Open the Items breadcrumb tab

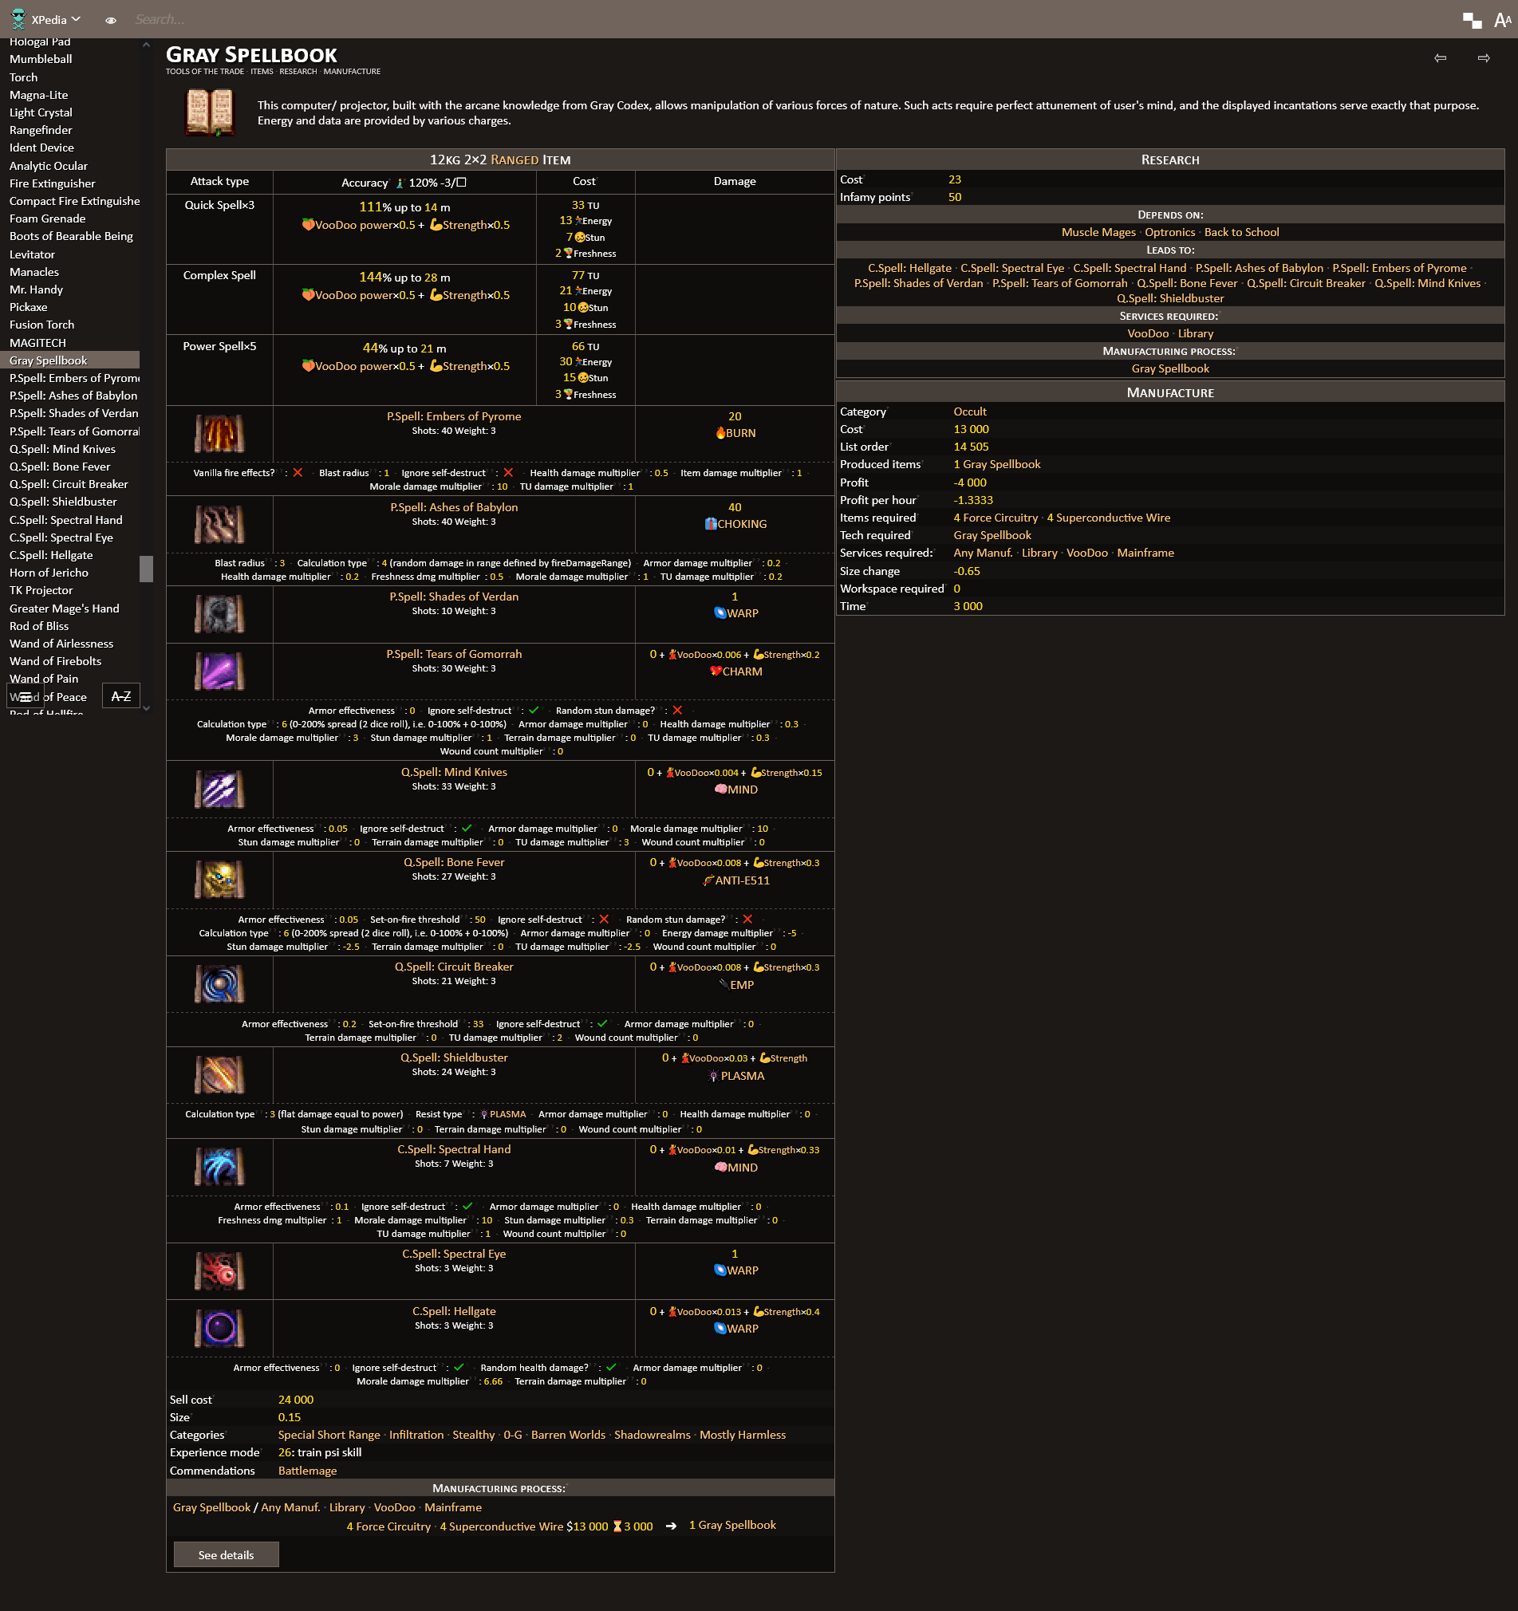(262, 71)
